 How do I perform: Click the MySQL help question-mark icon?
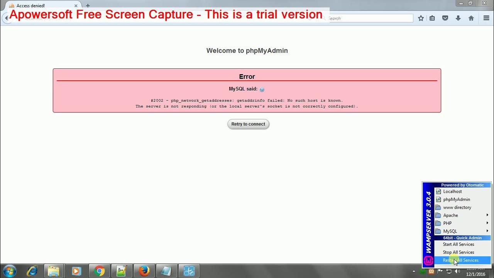click(262, 90)
